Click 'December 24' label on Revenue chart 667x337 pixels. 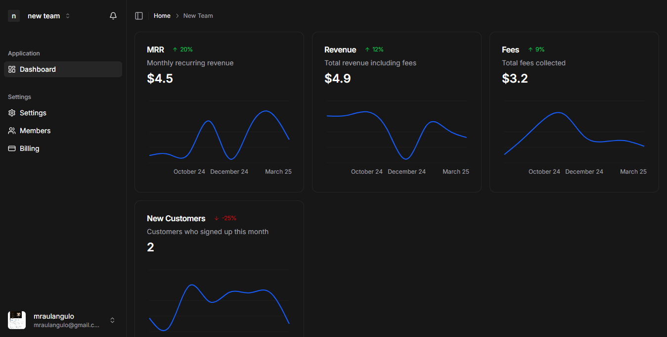(406, 172)
